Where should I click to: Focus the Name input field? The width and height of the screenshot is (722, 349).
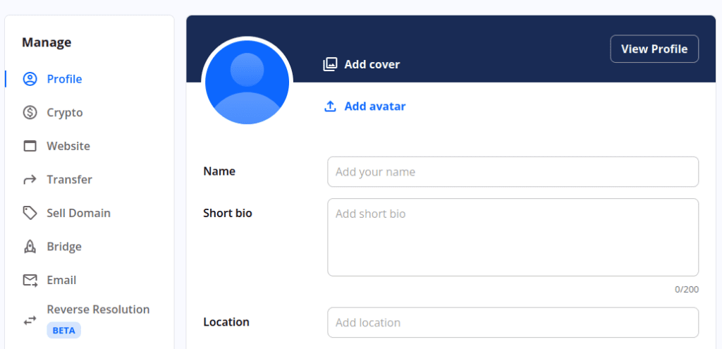pyautogui.click(x=513, y=172)
